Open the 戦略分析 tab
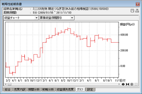Viewport: 142px width, 94px height. (x=48, y=89)
